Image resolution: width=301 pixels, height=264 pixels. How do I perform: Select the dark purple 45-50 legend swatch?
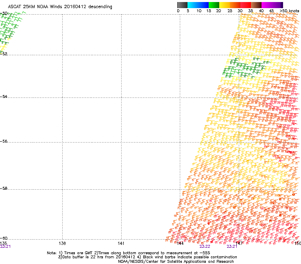click(x=277, y=5)
